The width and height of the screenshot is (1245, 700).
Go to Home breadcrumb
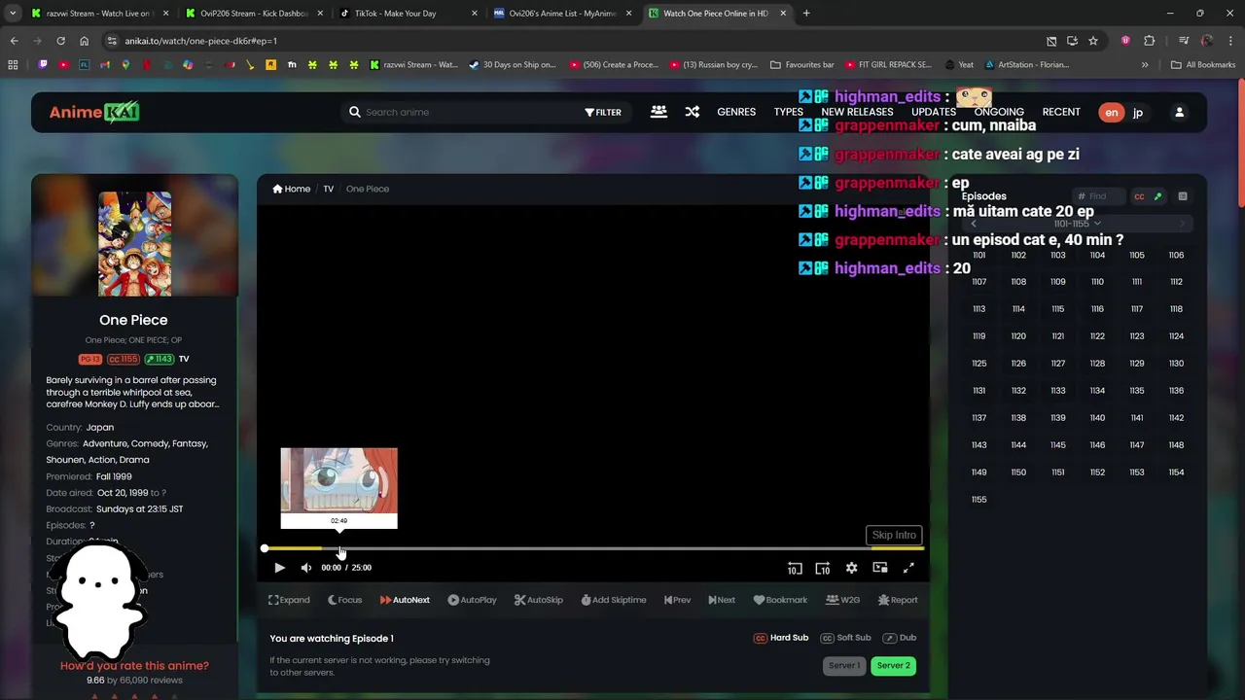coord(292,189)
